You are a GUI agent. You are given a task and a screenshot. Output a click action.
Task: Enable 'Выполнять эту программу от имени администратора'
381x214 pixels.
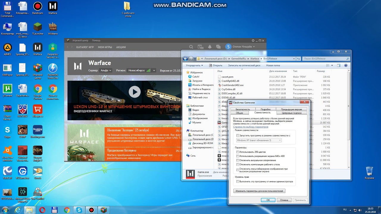238,181
